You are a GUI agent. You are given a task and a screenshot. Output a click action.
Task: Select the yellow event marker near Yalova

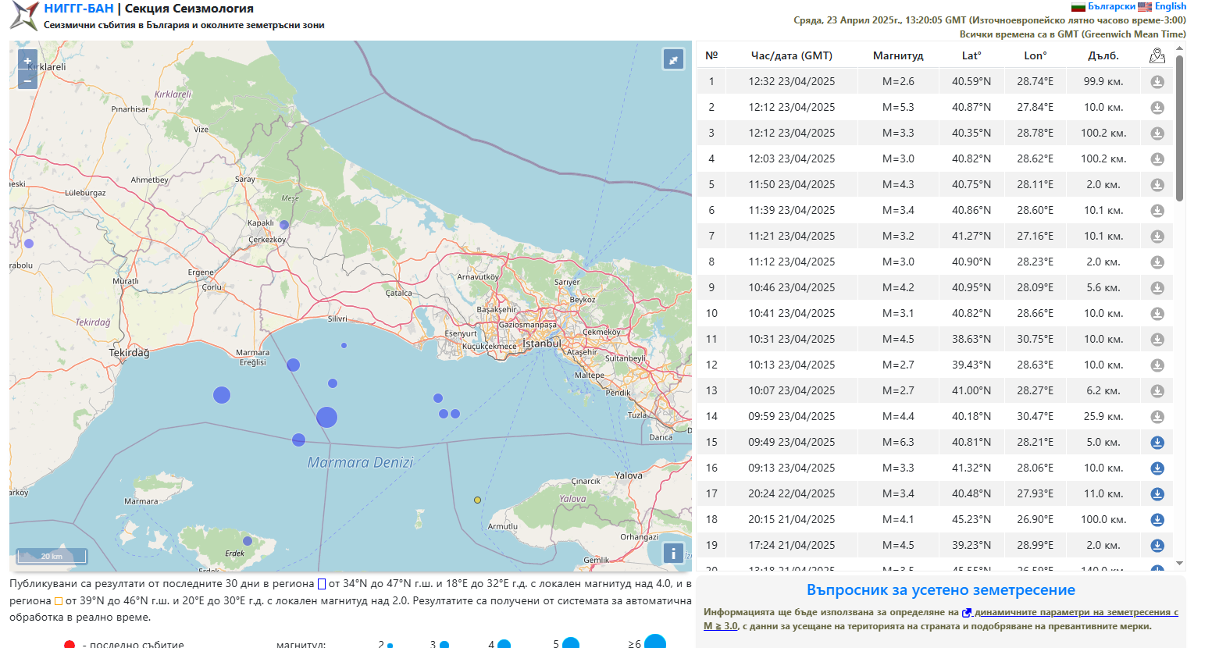click(x=477, y=500)
